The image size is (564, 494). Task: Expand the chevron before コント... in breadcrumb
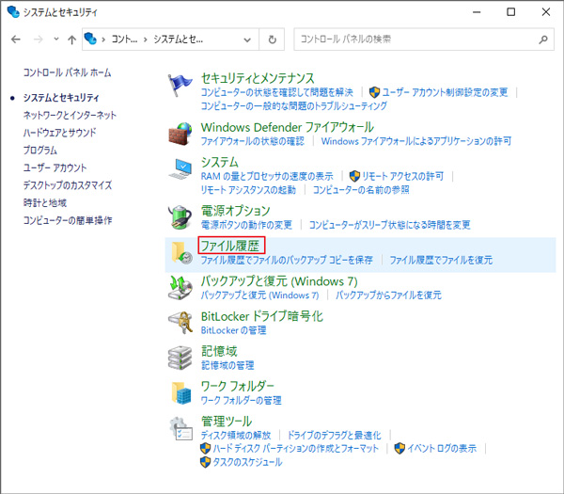103,40
